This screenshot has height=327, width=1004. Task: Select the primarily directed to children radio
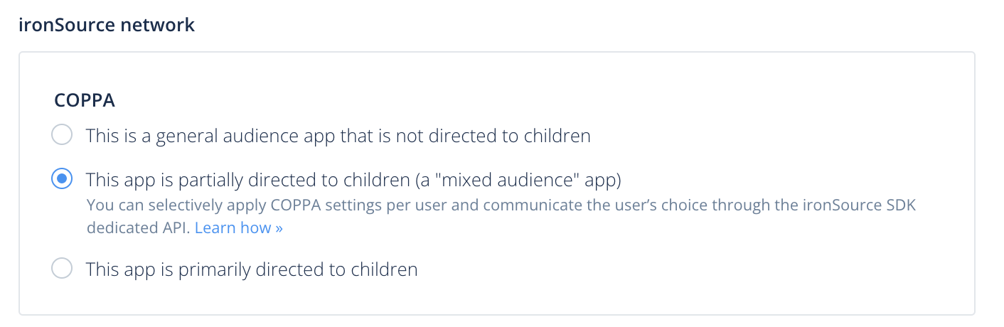click(x=63, y=269)
